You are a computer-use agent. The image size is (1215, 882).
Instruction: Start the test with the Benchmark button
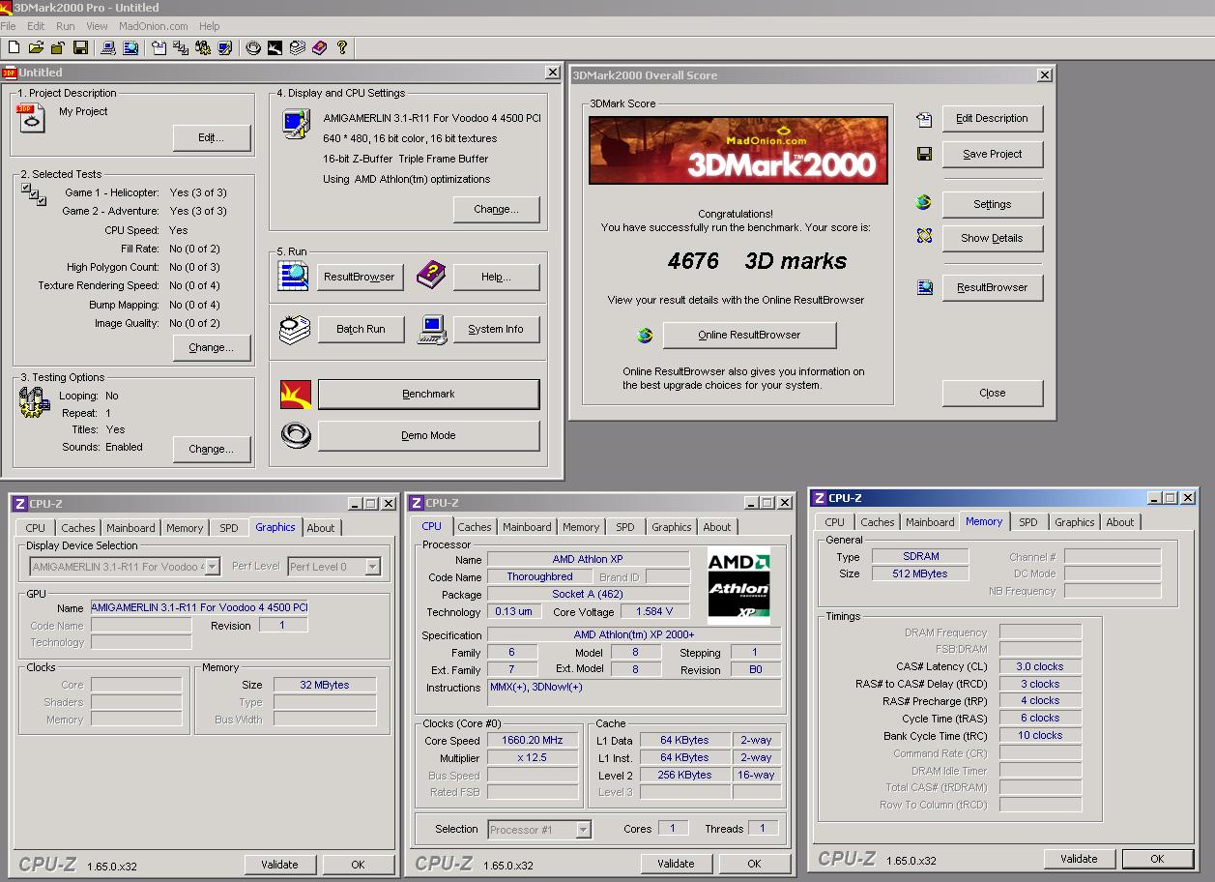(428, 394)
